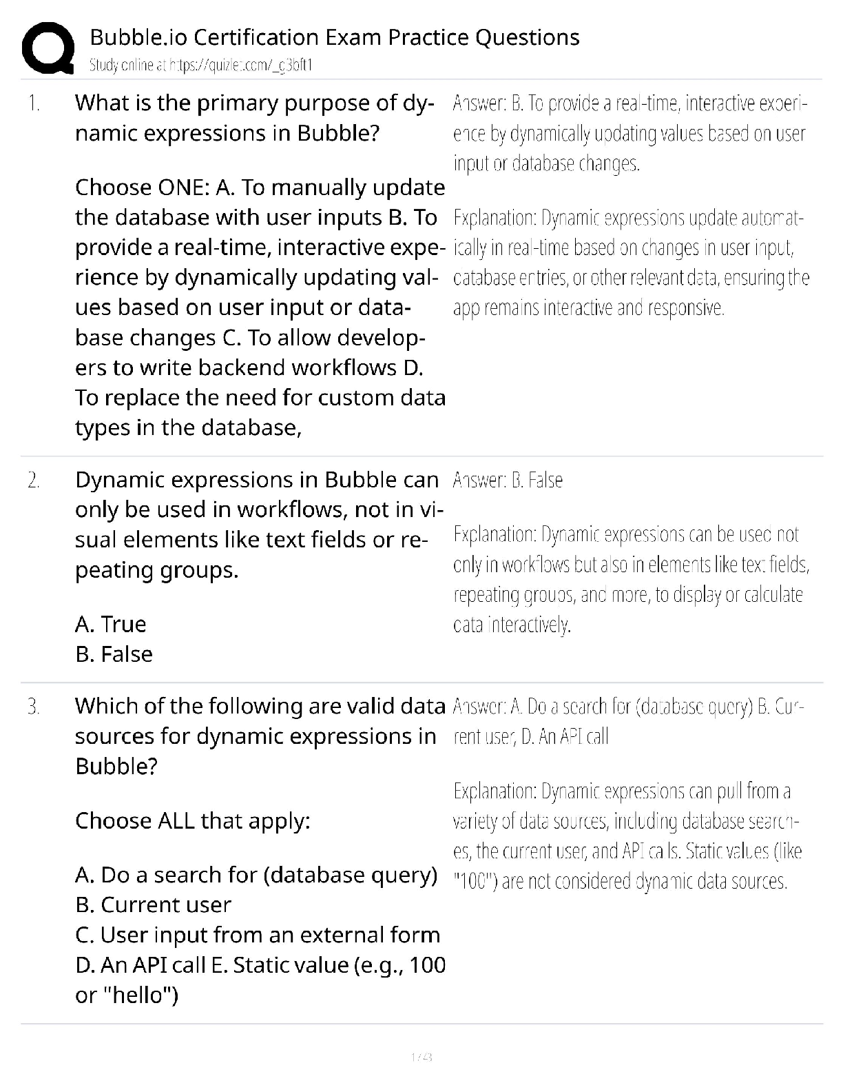Viewport: 843px width, 1092px height.
Task: Select question number 1 marker
Action: 34,103
